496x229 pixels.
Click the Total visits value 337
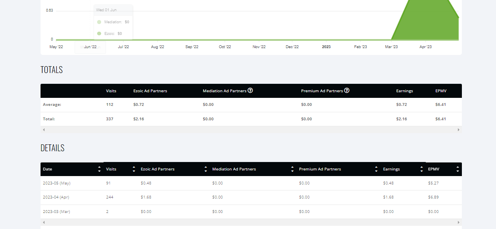tap(110, 119)
